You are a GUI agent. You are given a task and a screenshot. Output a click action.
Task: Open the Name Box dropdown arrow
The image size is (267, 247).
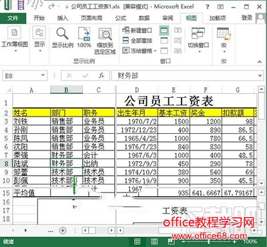pos(43,76)
